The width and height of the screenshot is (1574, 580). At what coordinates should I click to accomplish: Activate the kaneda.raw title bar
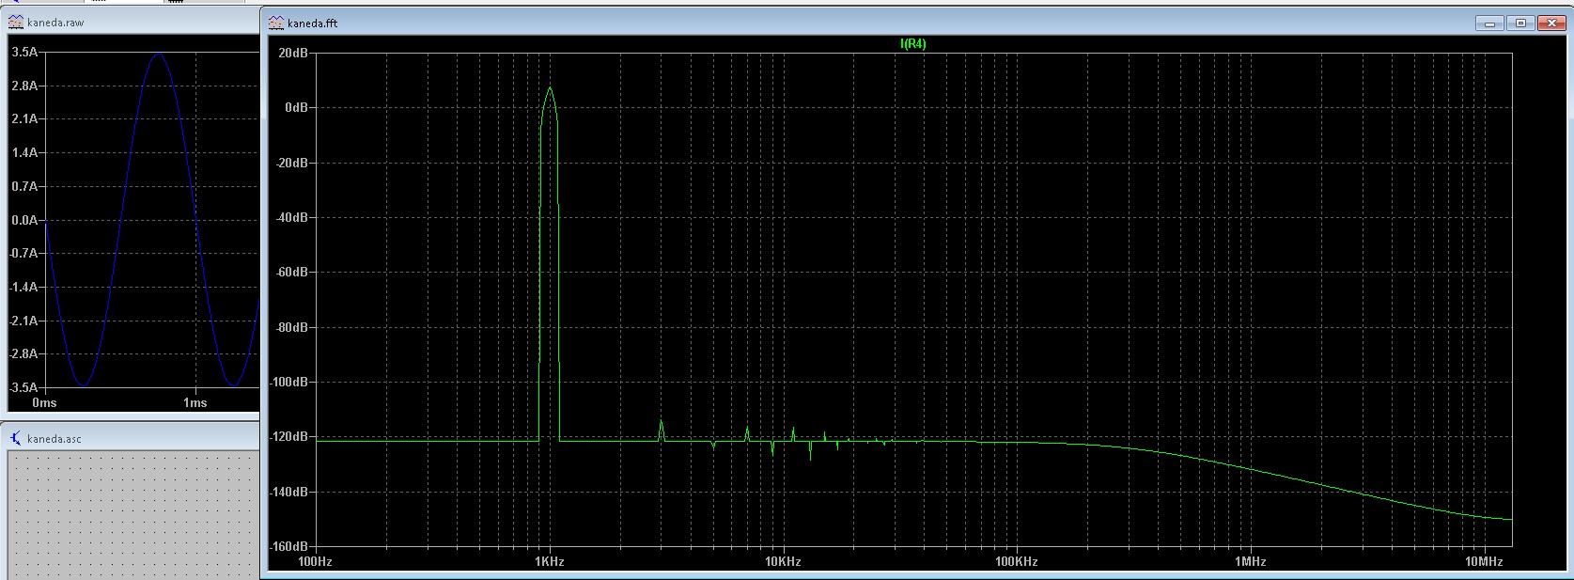pos(132,22)
